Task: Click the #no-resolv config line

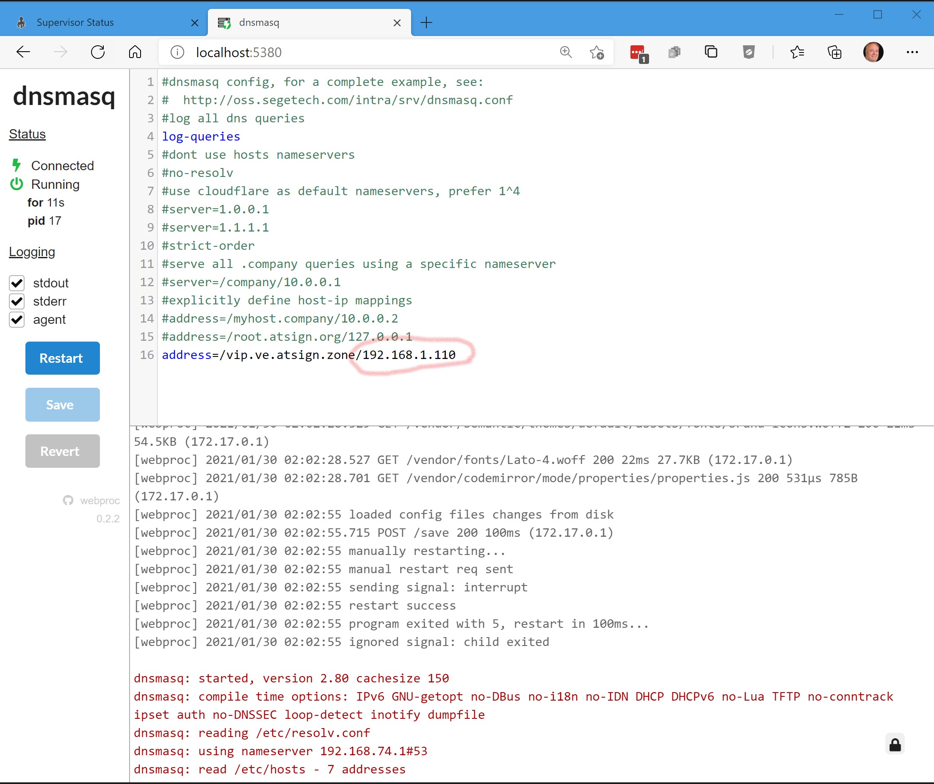Action: (197, 173)
